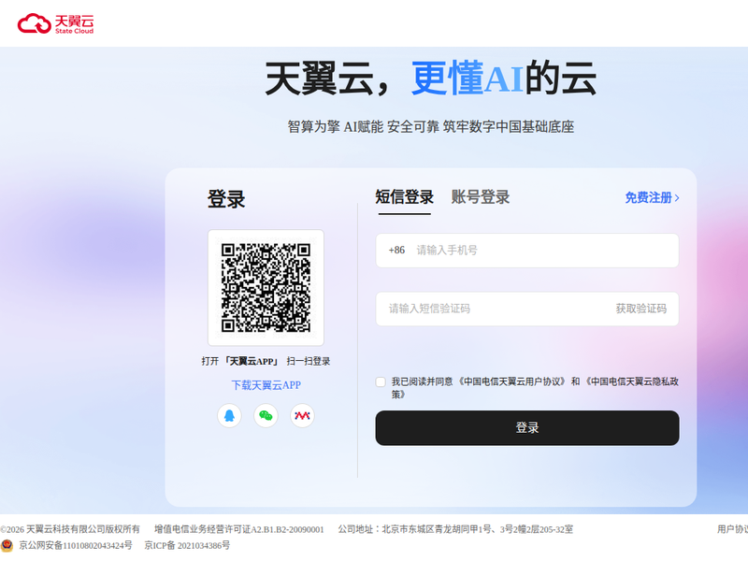Click the login QR code

(x=266, y=288)
